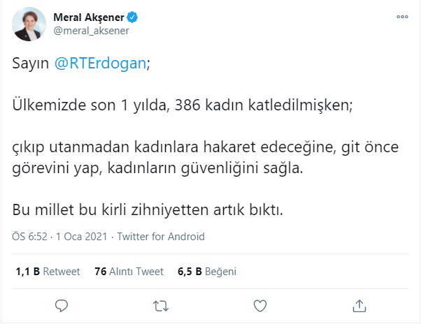
Task: Share the tweet via the share icon
Action: (x=359, y=305)
